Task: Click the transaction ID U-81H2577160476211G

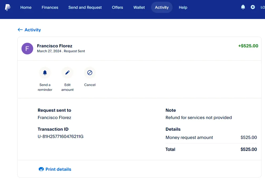Action: tap(60, 136)
